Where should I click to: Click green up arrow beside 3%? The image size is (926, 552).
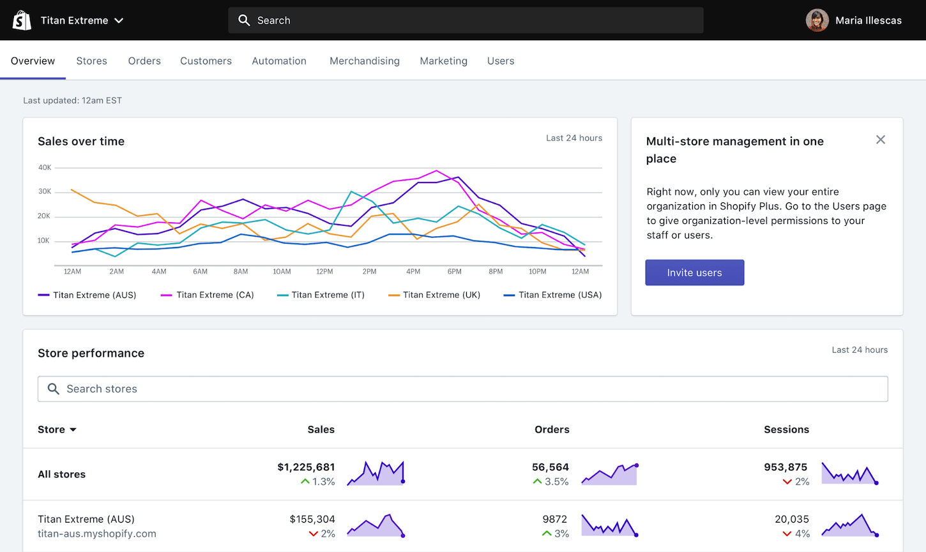coord(547,533)
